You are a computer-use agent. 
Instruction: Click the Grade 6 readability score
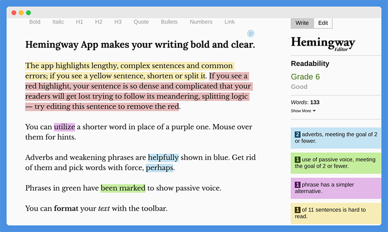(x=306, y=77)
